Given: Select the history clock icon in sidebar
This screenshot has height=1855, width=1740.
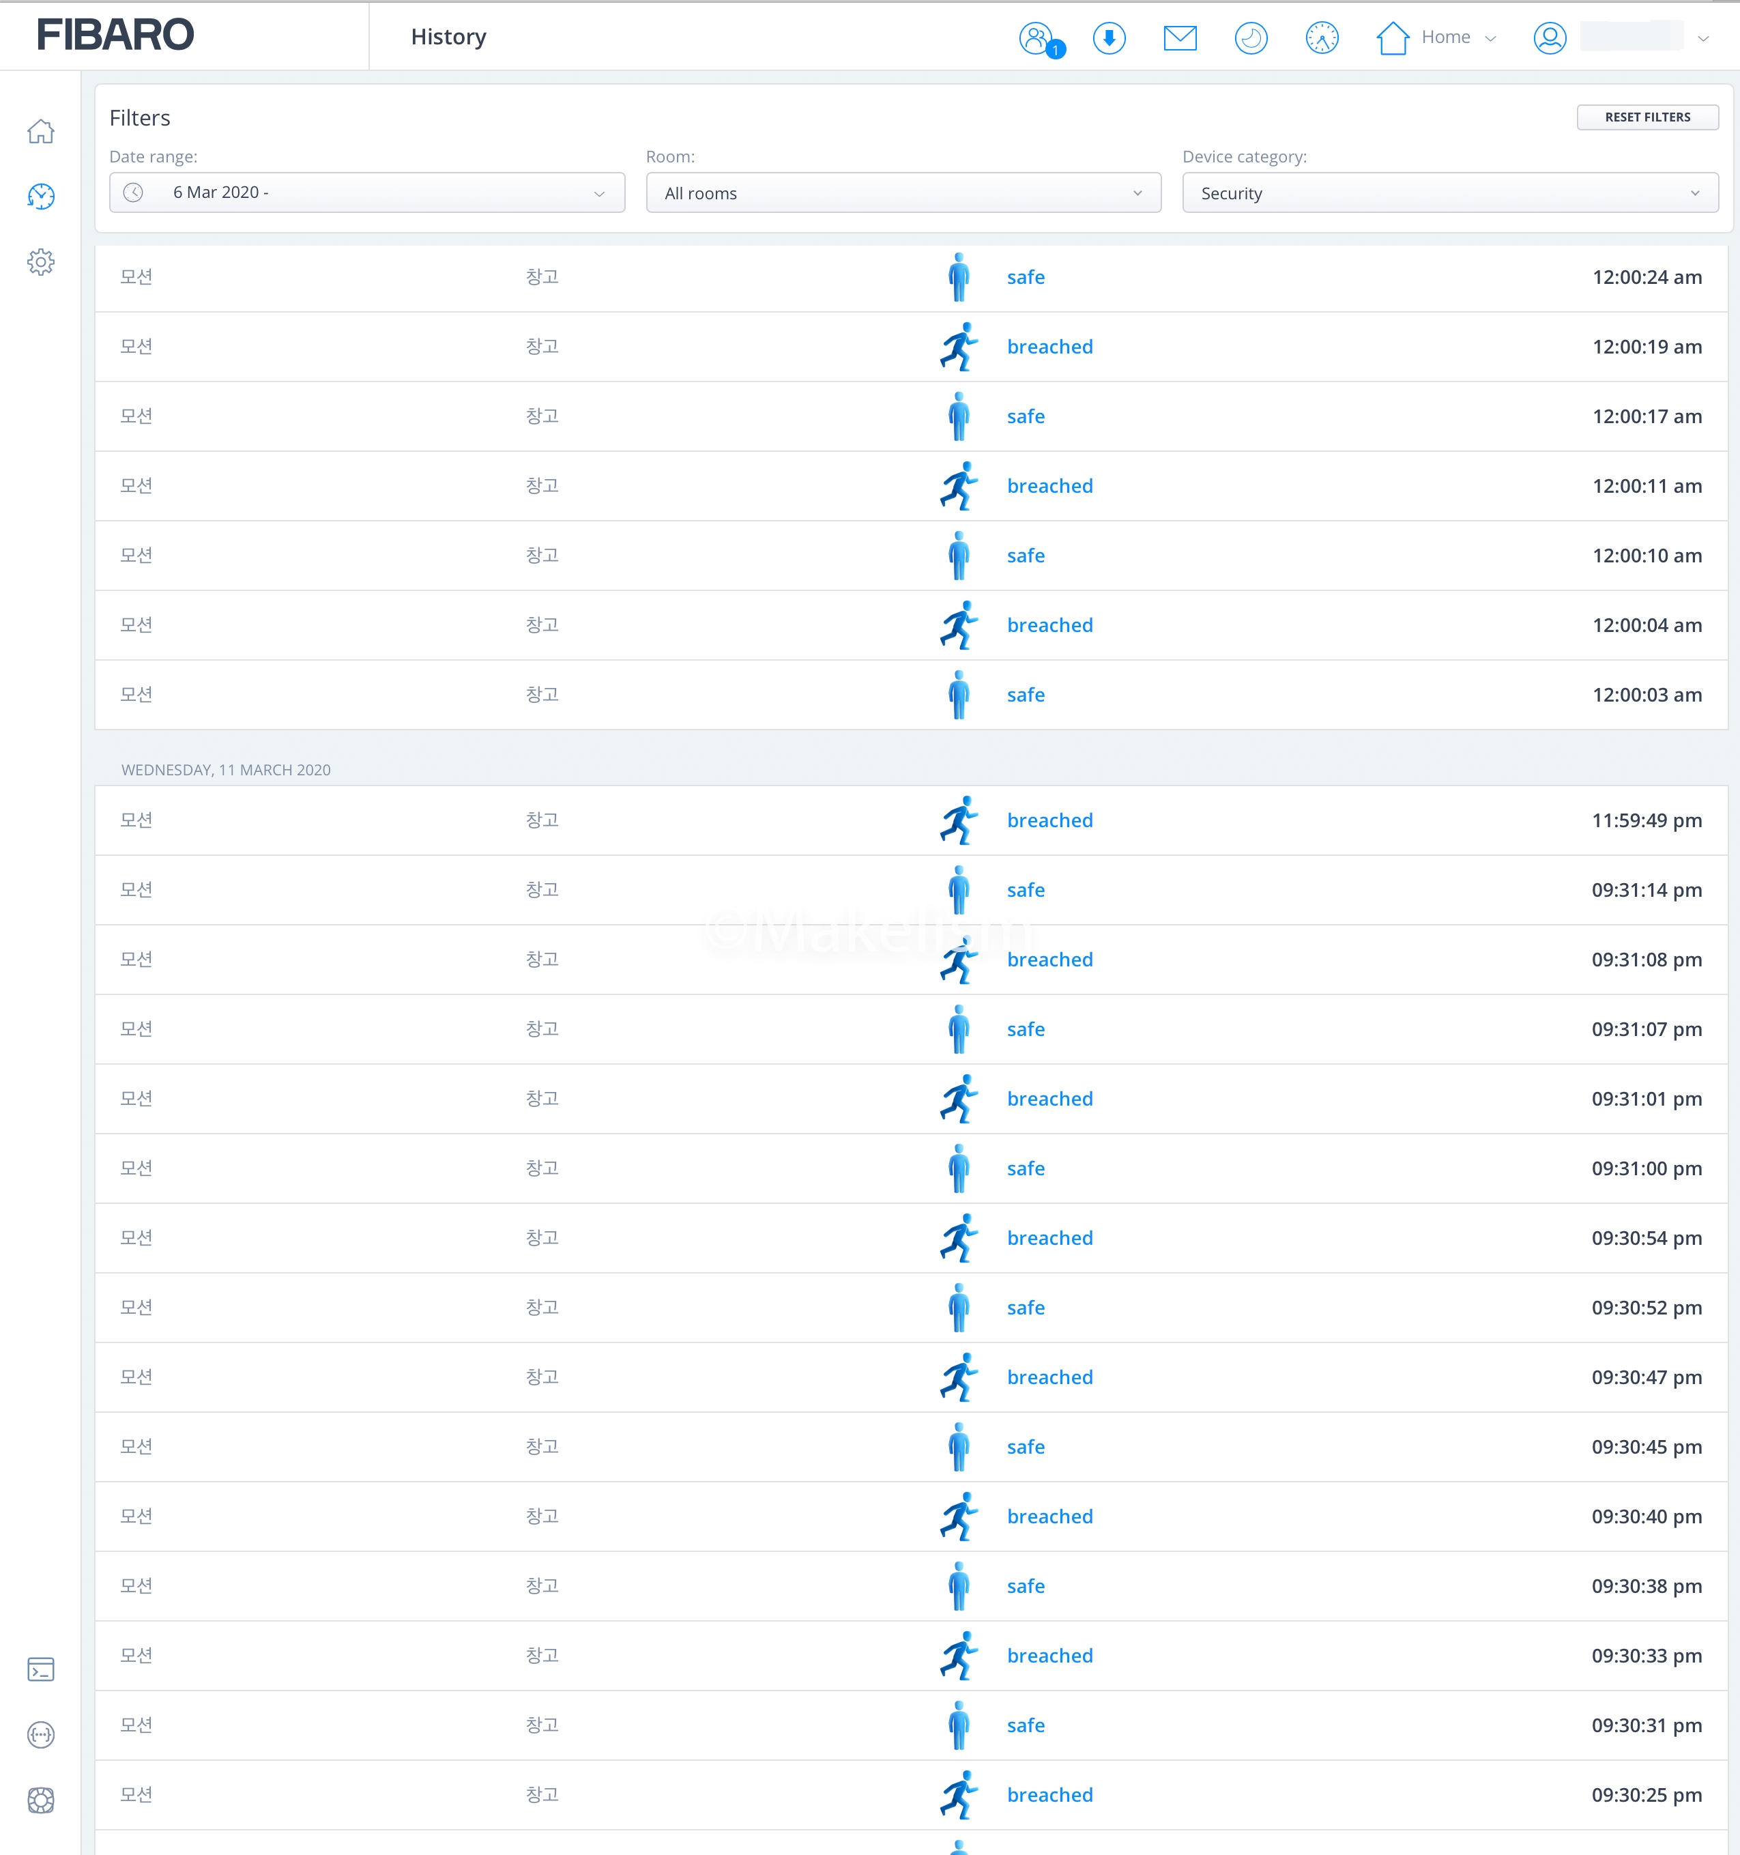Looking at the screenshot, I should coord(41,196).
